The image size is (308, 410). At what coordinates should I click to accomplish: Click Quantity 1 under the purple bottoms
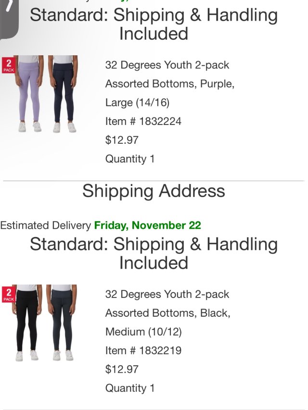click(130, 159)
